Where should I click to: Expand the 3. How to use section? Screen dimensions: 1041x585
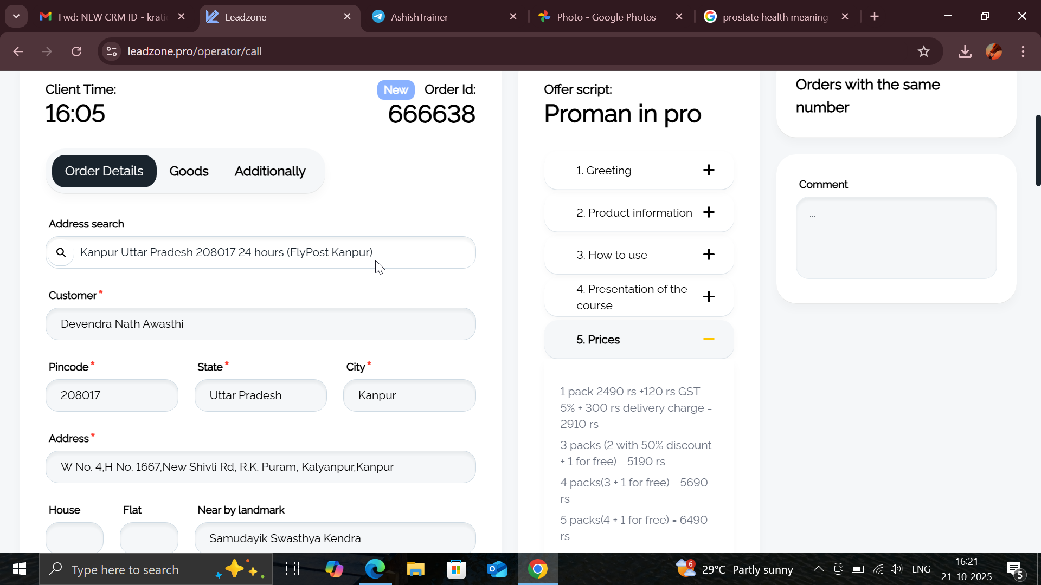[639, 255]
